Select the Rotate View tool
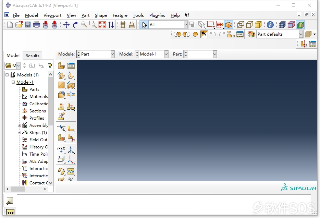The image size is (320, 218). pos(75,25)
